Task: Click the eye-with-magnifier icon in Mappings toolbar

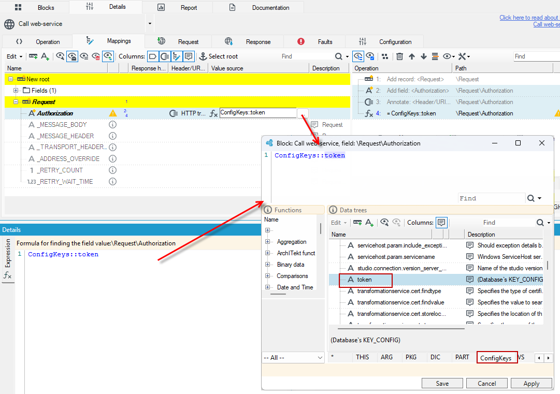Action: [60, 56]
